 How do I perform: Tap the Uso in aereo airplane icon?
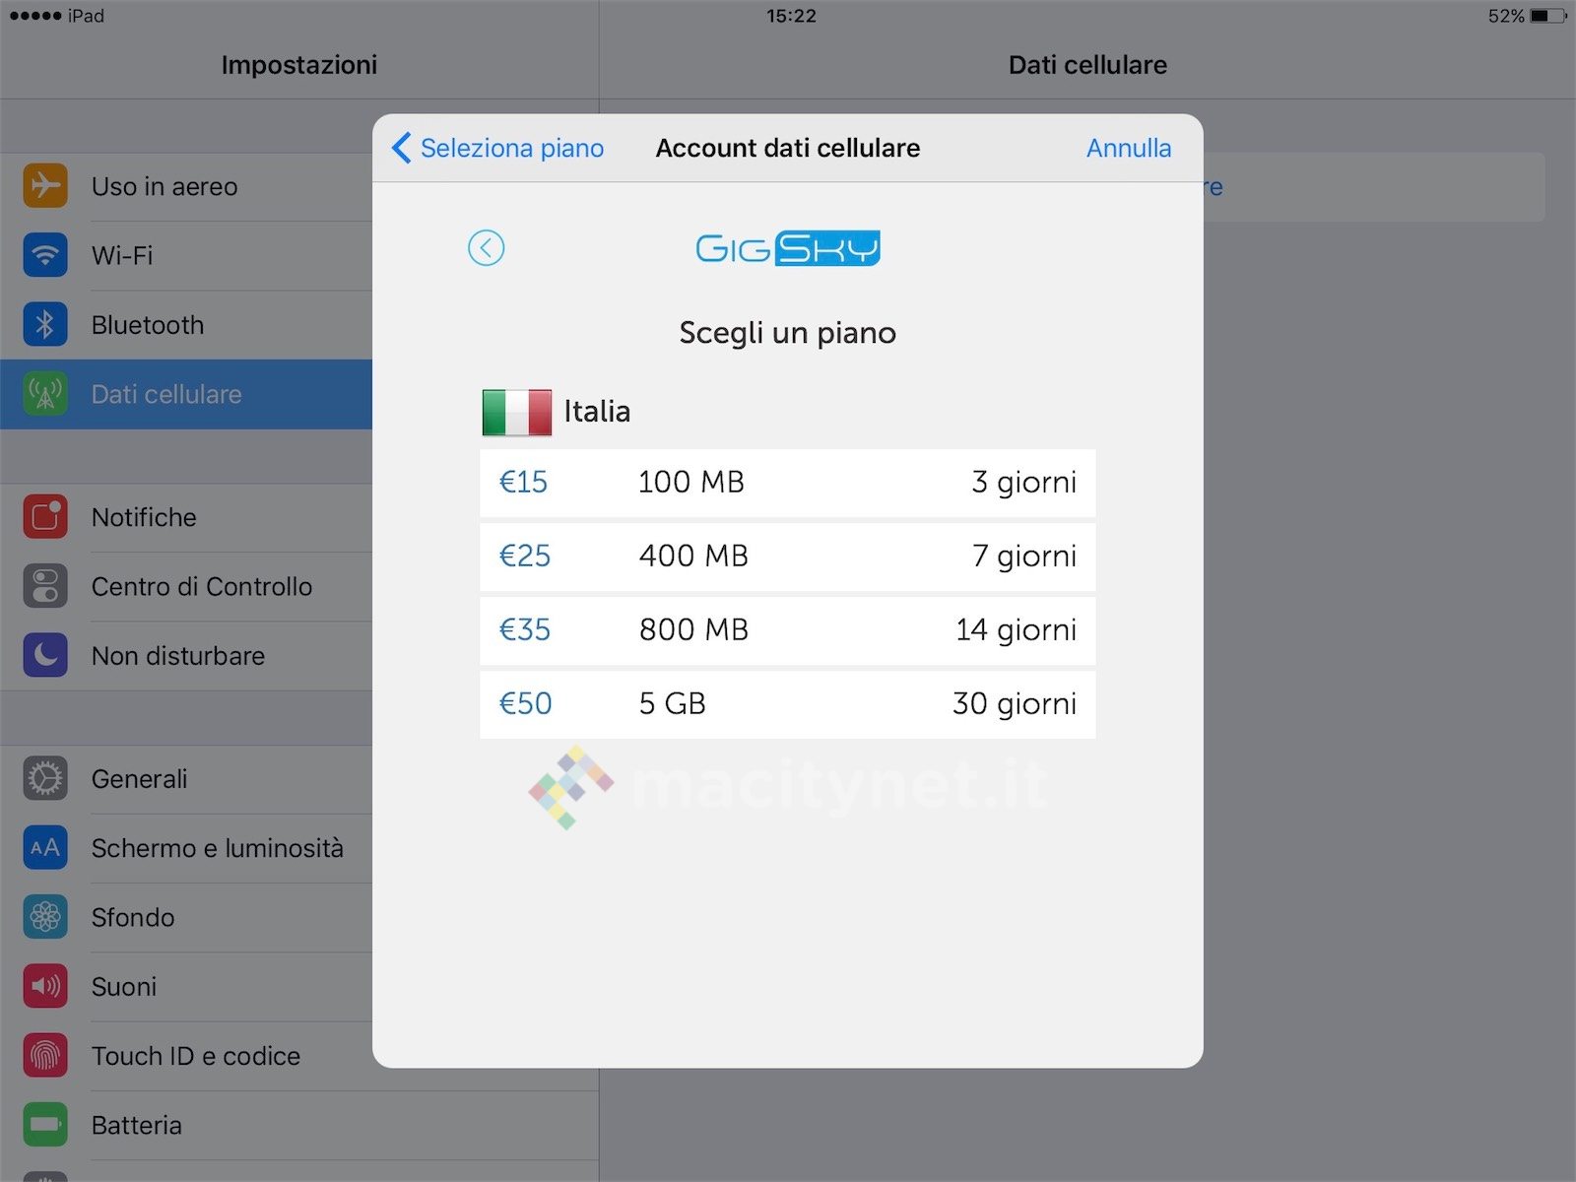(x=45, y=186)
